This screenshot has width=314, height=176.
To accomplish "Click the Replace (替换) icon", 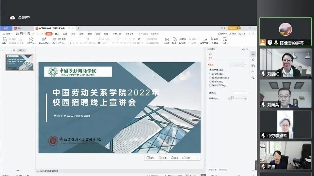I will pyautogui.click(x=212, y=43).
